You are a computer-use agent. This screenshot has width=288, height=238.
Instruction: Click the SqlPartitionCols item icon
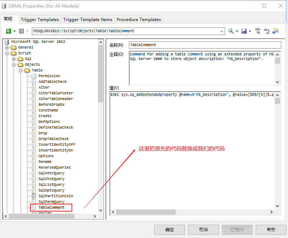pyautogui.click(x=34, y=196)
